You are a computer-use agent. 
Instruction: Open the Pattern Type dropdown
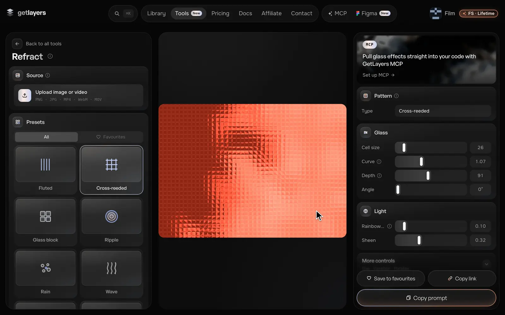pos(443,111)
